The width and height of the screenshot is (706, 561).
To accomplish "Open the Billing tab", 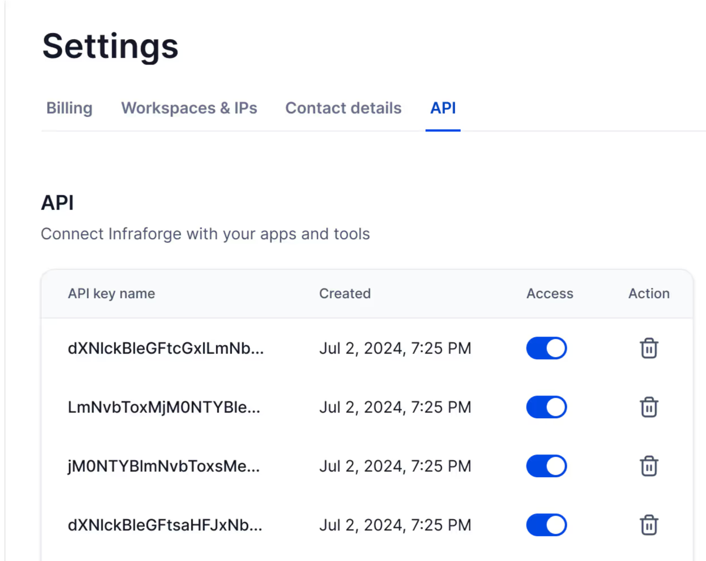I will pos(69,108).
